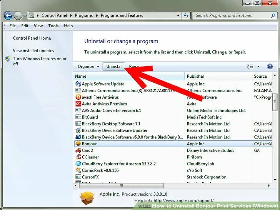Click Control Panel Home link

(32, 38)
